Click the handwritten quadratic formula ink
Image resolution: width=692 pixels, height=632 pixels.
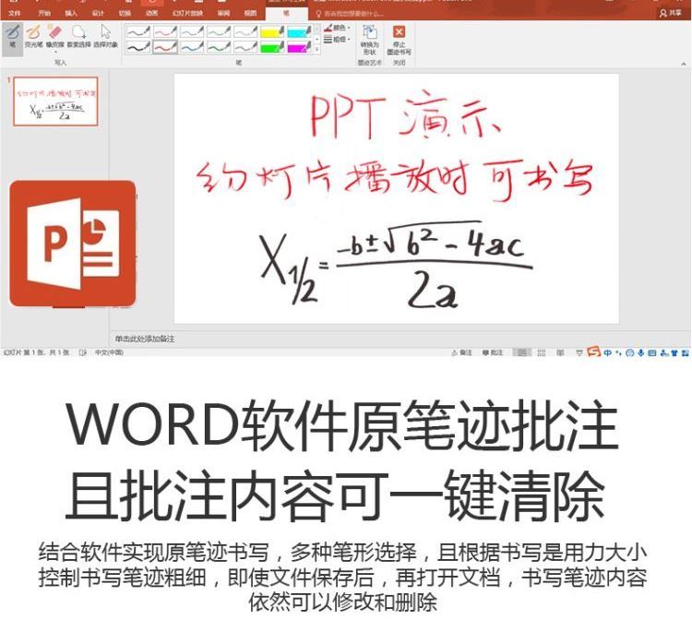click(x=397, y=264)
